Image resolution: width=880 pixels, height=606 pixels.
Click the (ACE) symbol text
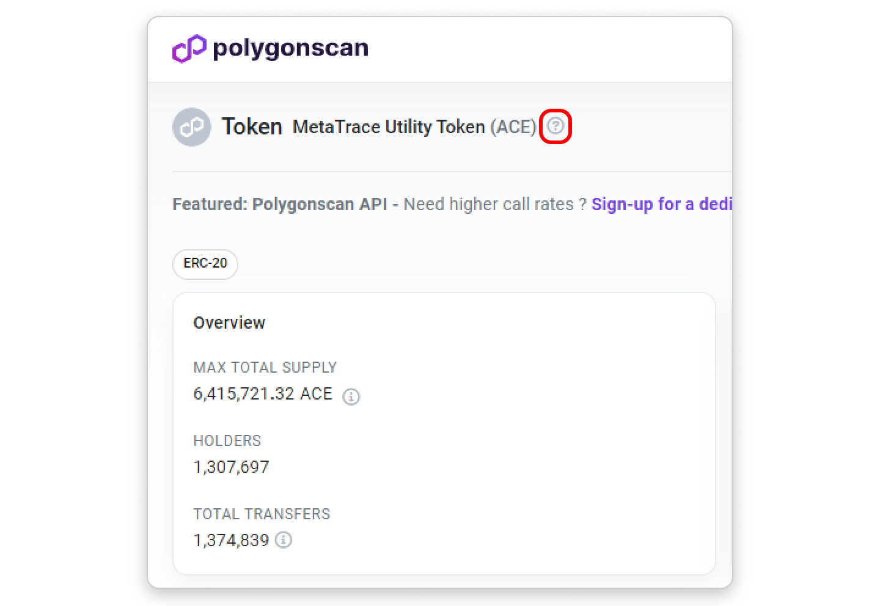click(513, 127)
